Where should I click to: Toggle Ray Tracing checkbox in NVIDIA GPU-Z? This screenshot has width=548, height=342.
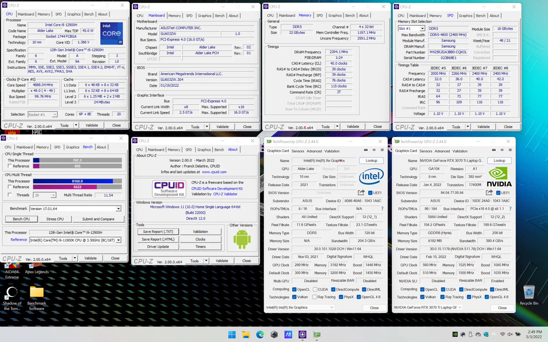[x=442, y=297]
